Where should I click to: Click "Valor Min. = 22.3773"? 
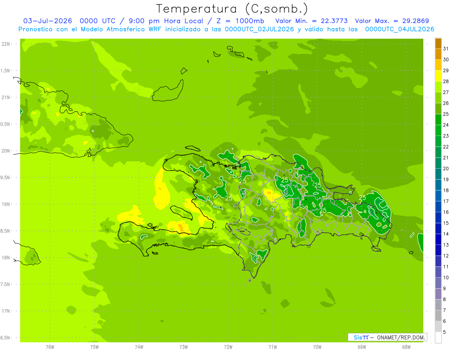pos(312,21)
